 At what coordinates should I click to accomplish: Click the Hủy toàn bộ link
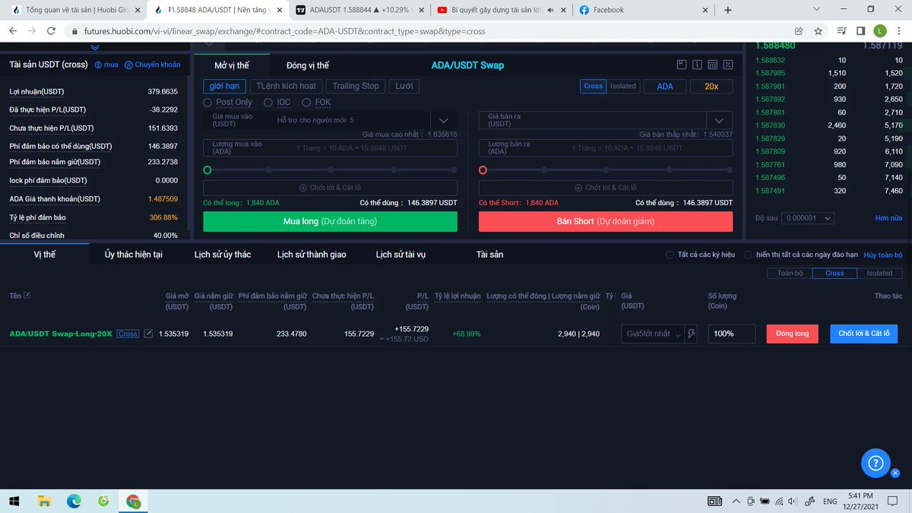(x=883, y=255)
